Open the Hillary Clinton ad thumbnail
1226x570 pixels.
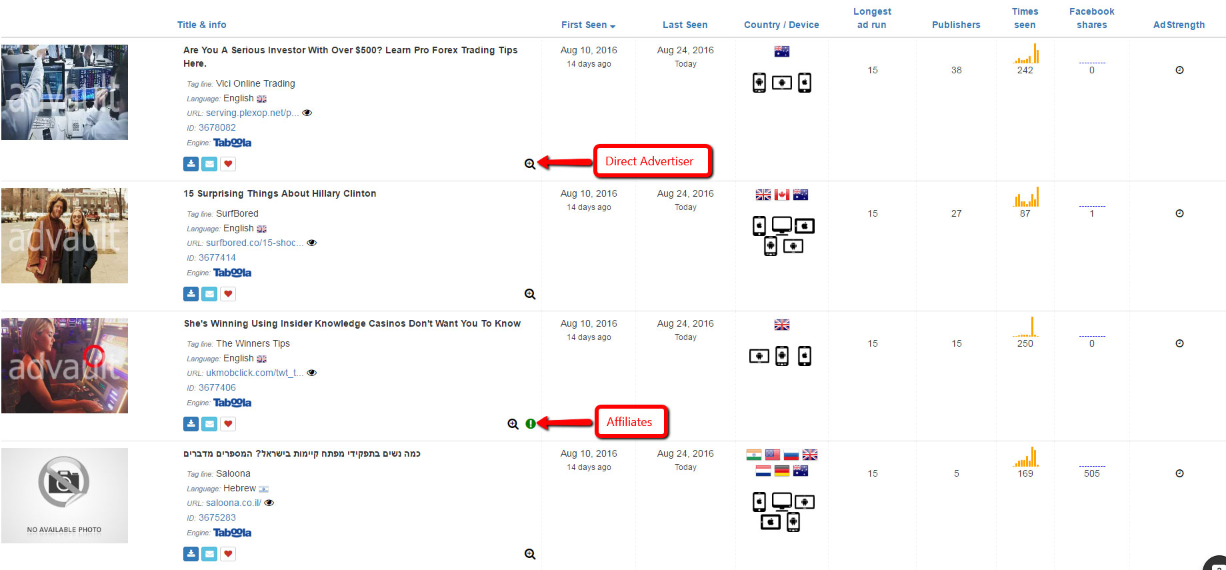[65, 235]
